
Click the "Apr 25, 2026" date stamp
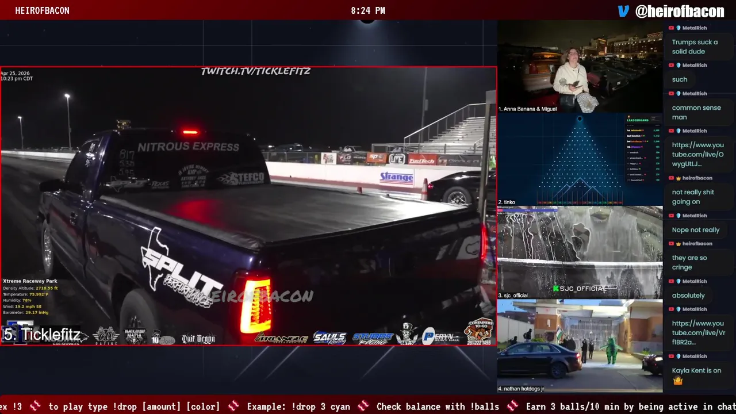15,74
